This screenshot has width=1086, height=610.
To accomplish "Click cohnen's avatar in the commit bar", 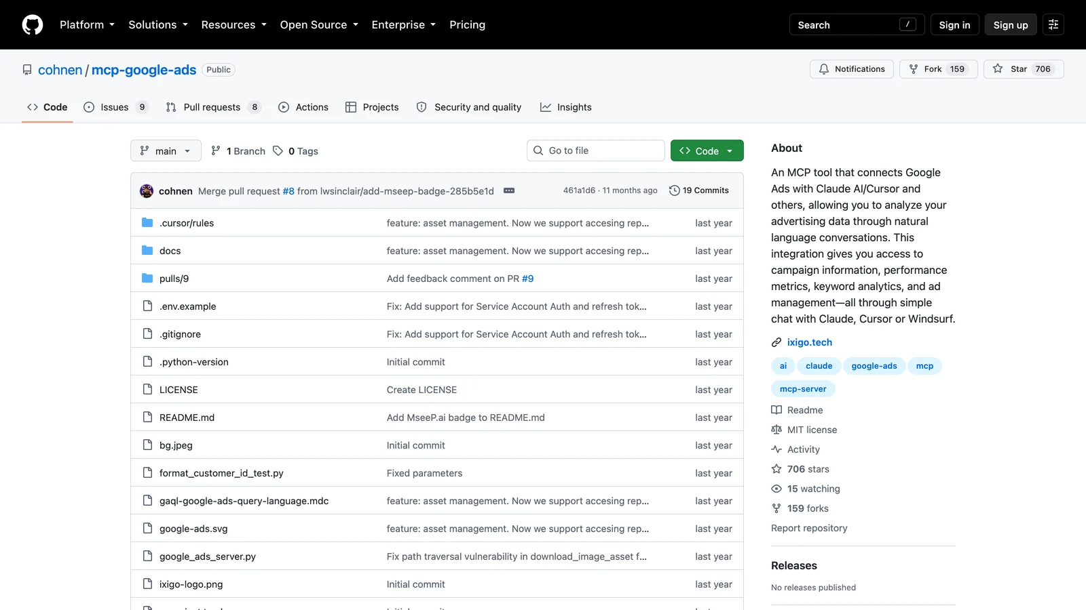I will pos(147,191).
